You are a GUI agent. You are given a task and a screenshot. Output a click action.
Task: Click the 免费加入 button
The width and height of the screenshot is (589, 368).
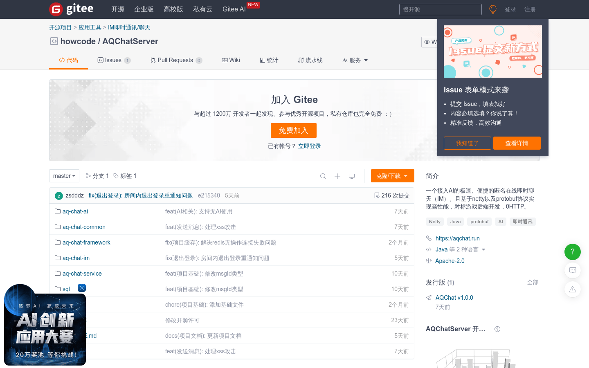click(x=293, y=130)
